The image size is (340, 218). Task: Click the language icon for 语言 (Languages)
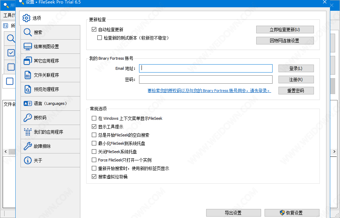pyautogui.click(x=28, y=103)
